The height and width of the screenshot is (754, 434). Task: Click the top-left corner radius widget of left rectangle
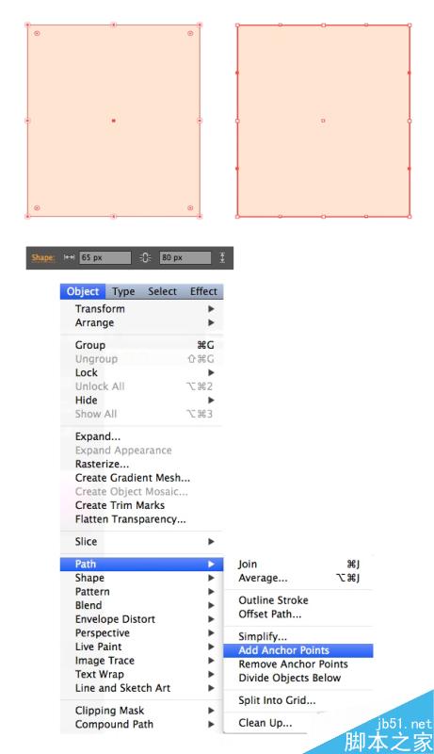pyautogui.click(x=37, y=34)
